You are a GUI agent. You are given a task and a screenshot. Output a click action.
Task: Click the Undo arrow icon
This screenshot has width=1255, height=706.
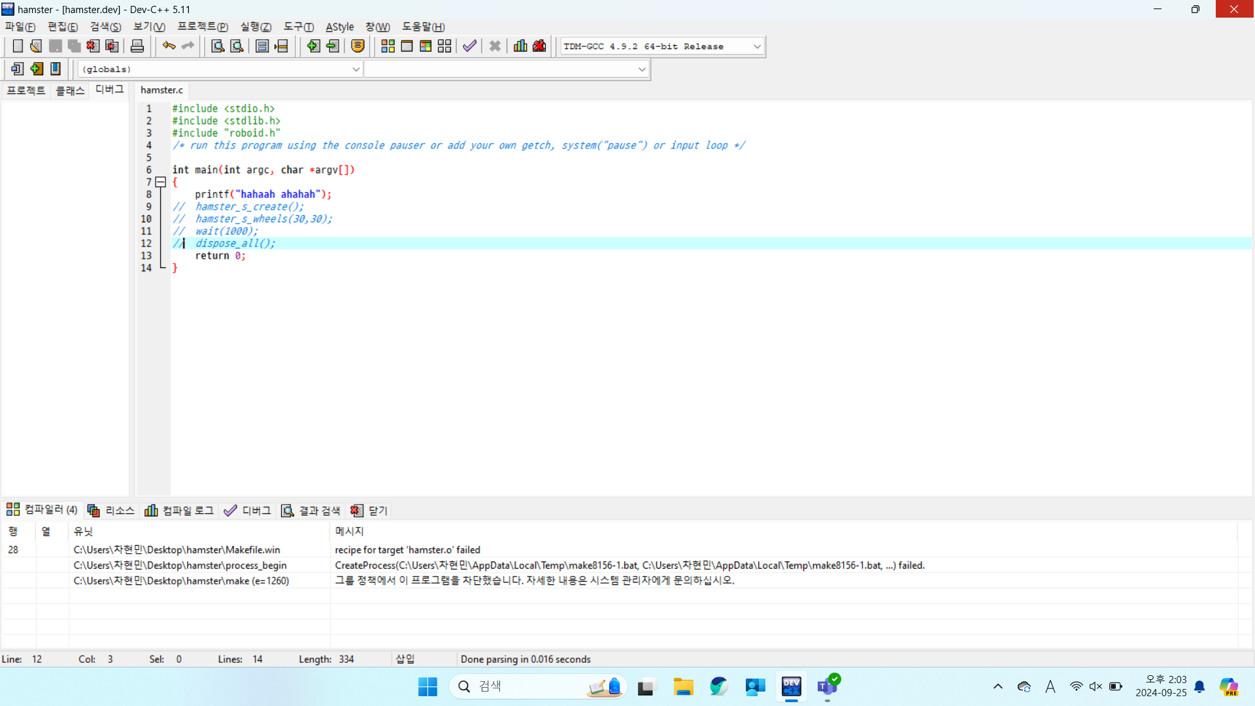click(169, 46)
